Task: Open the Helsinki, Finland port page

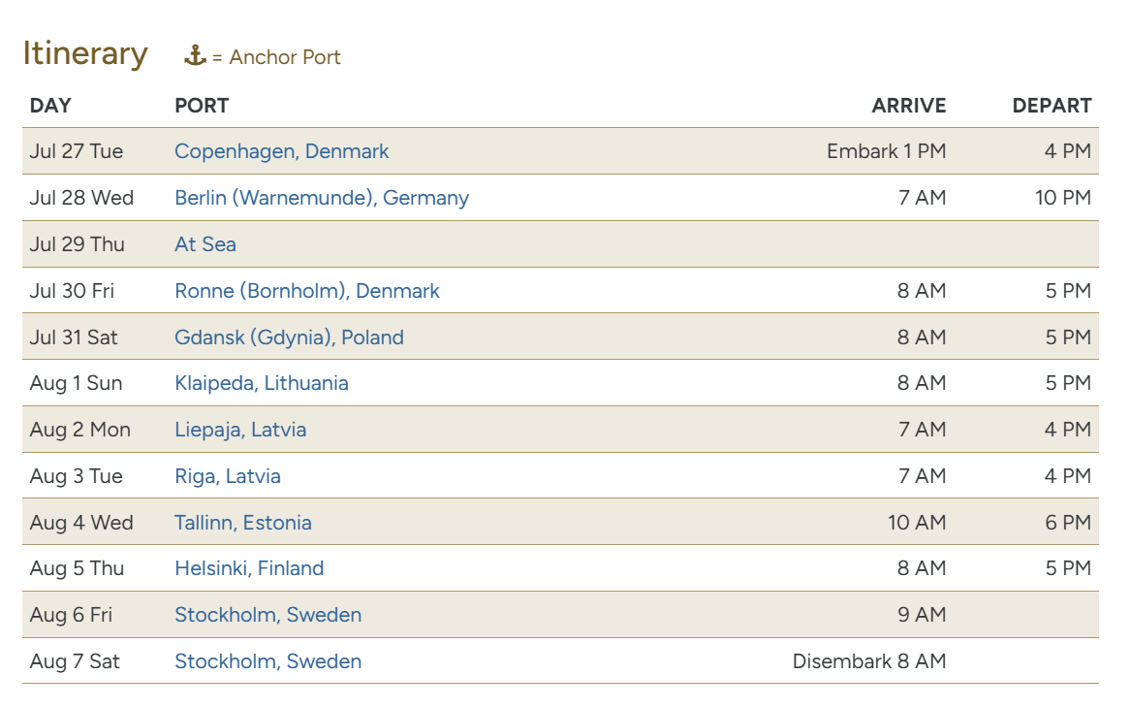Action: click(249, 568)
